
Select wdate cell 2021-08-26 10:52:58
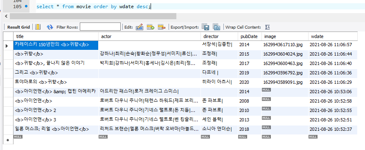tap(333, 101)
